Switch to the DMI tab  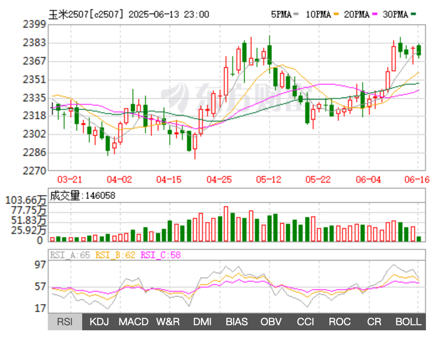202,322
